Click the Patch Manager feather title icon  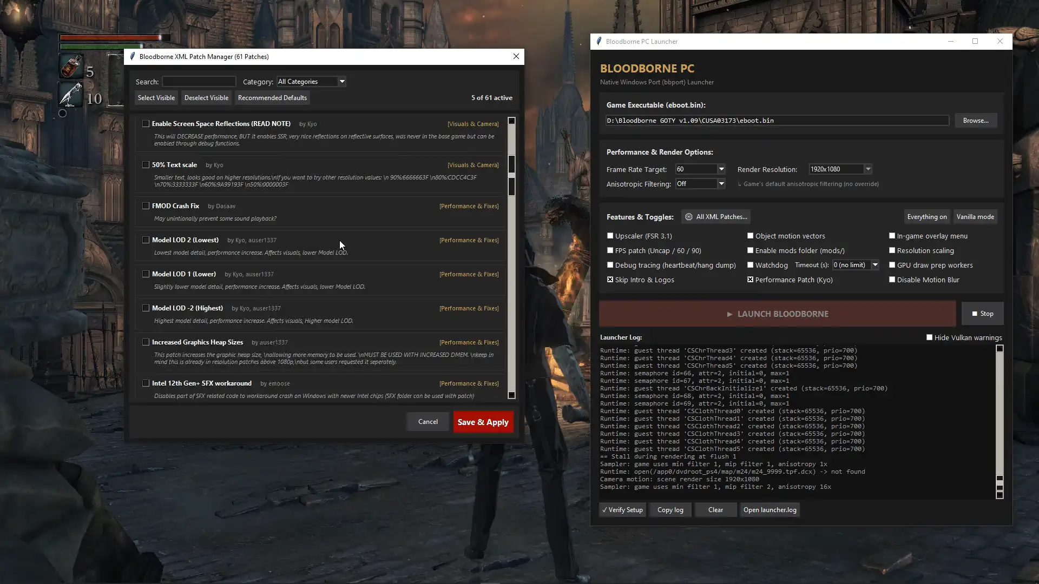click(x=132, y=56)
